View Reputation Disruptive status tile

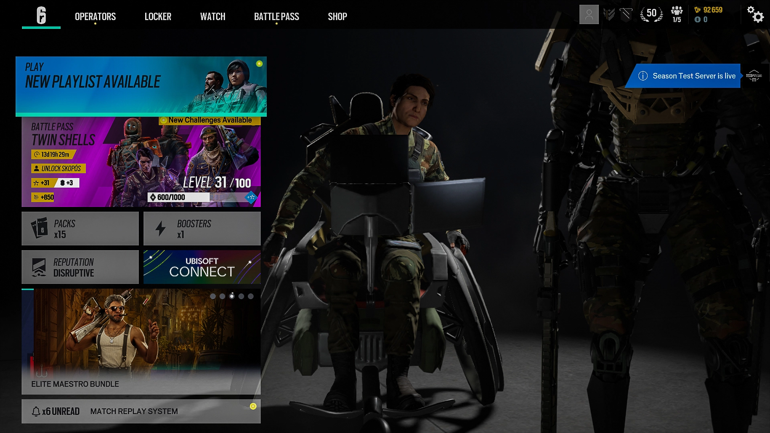[80, 267]
